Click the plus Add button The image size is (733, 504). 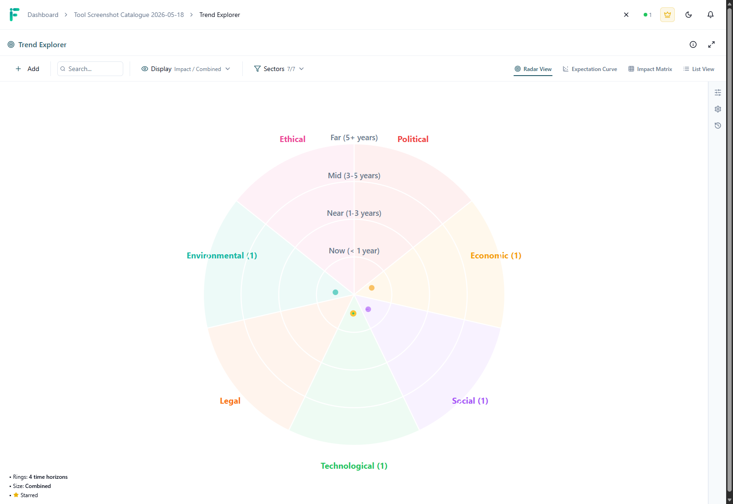pos(27,69)
